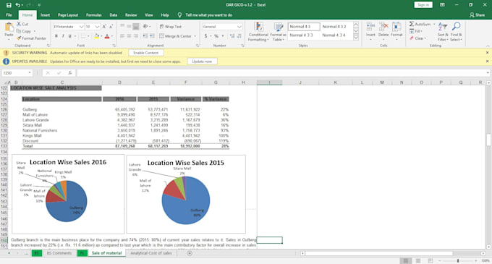The image size is (492, 264).
Task: Click the Paste icon
Action: pos(9,27)
